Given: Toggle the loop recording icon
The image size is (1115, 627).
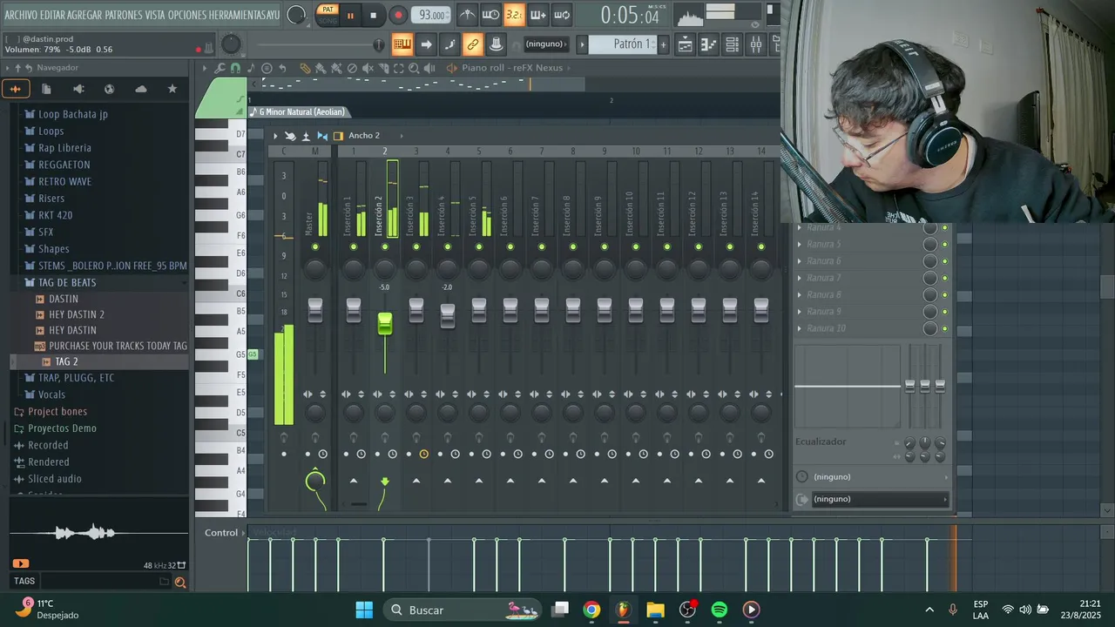Looking at the screenshot, I should [x=562, y=15].
